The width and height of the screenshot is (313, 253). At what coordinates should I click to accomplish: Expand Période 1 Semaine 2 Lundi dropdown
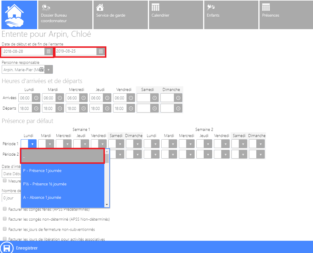155,144
